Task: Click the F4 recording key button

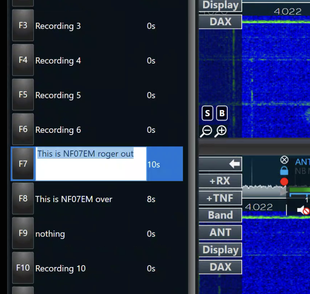Action: click(x=23, y=60)
